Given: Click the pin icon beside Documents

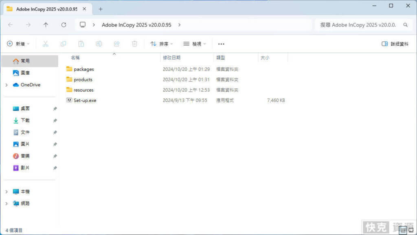Looking at the screenshot, I should click(x=55, y=132).
